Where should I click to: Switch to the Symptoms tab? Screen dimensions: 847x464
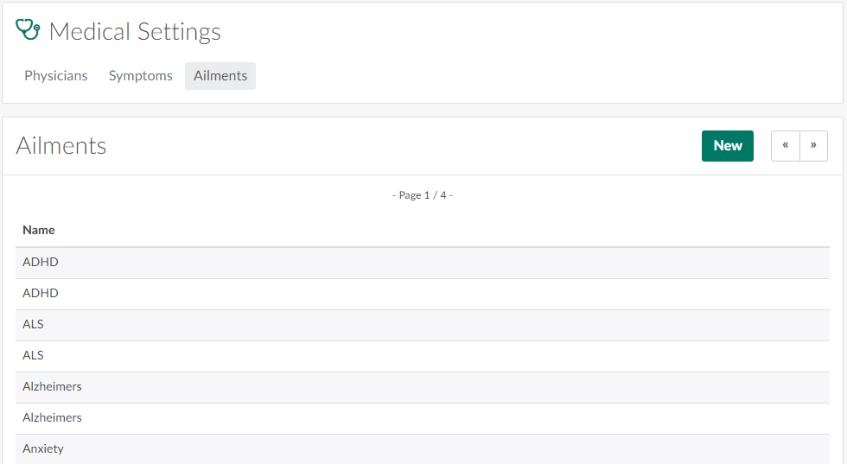tap(141, 76)
